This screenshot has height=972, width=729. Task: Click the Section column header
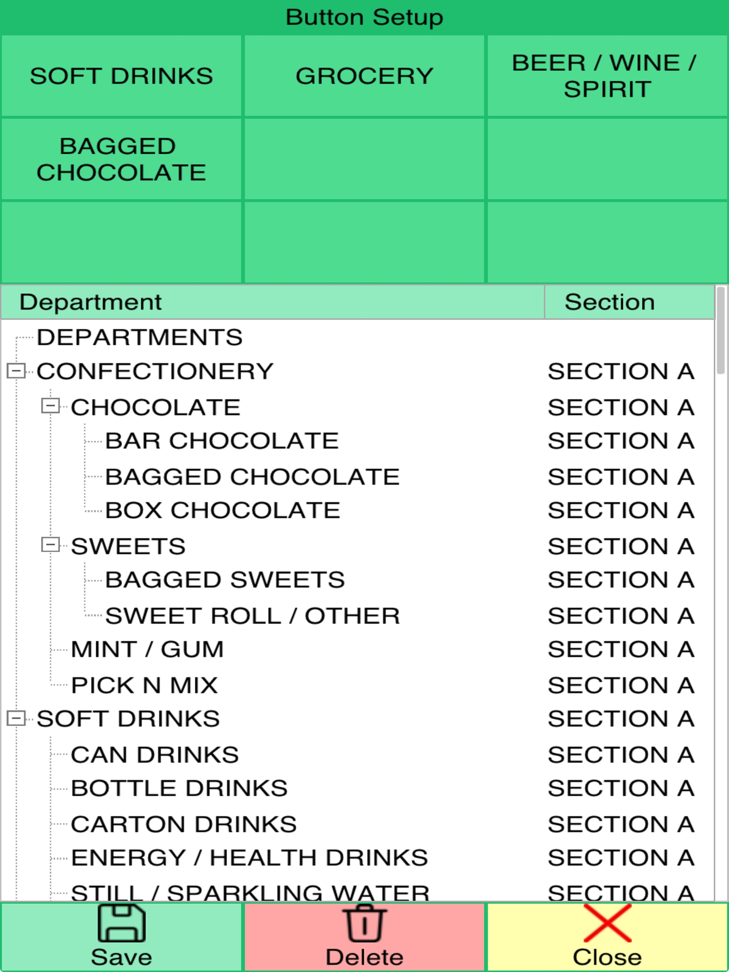[x=630, y=302]
